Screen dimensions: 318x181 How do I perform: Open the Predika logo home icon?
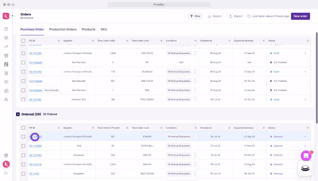6,16
